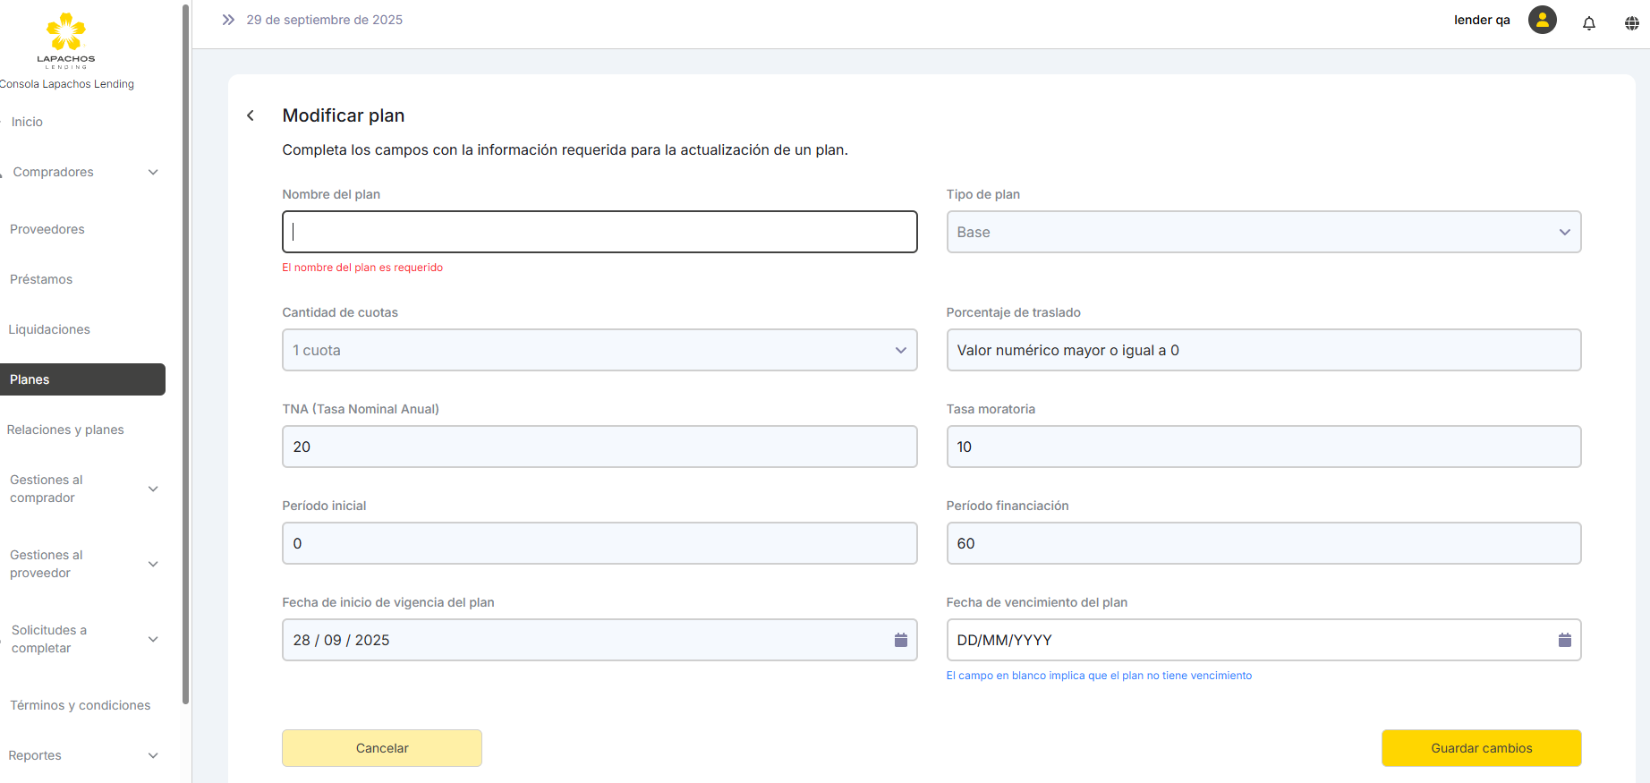This screenshot has width=1650, height=783.
Task: Focus the Nombre del plan field
Action: click(599, 232)
